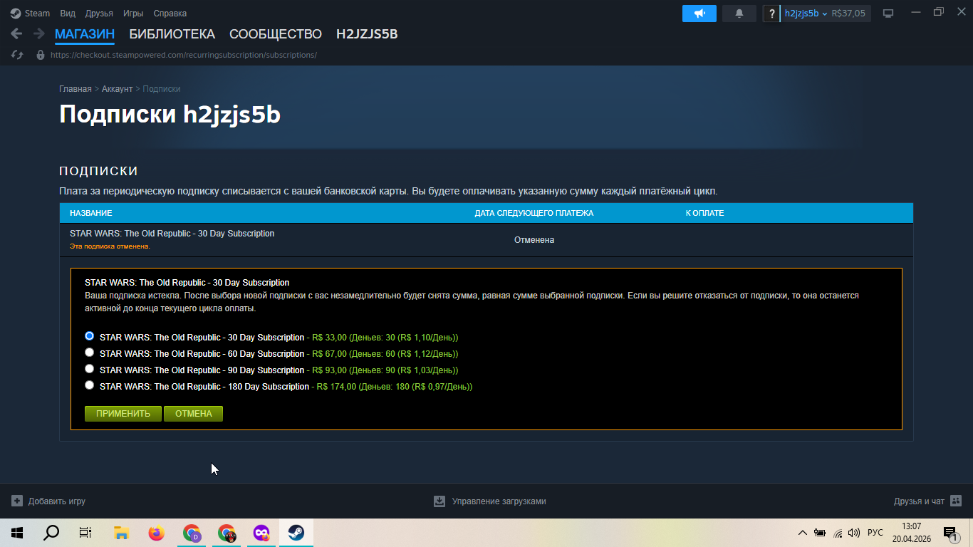Open the H2JZJS5B profile tab

point(367,34)
